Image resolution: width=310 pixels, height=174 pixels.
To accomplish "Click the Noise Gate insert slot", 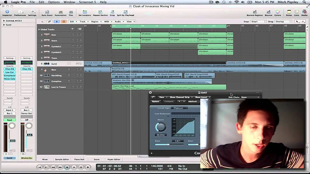I will click(x=9, y=79).
